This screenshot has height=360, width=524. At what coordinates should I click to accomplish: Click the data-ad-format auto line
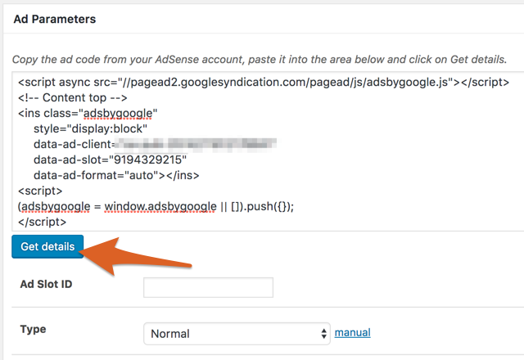click(116, 175)
